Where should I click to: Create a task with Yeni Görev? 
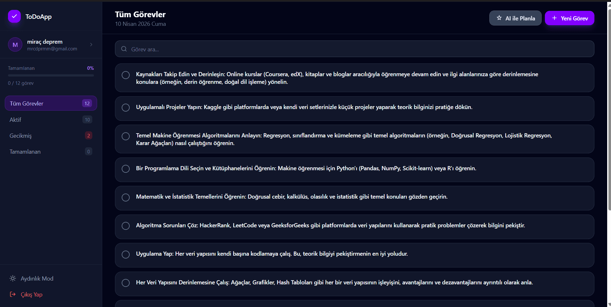[x=569, y=18]
